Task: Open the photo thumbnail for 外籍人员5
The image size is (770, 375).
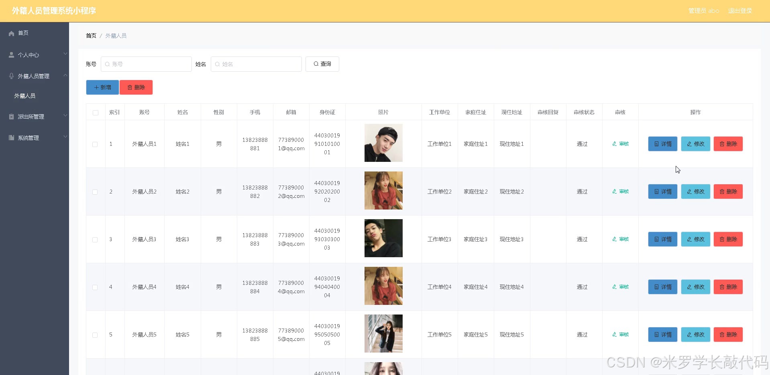Action: coord(383,333)
